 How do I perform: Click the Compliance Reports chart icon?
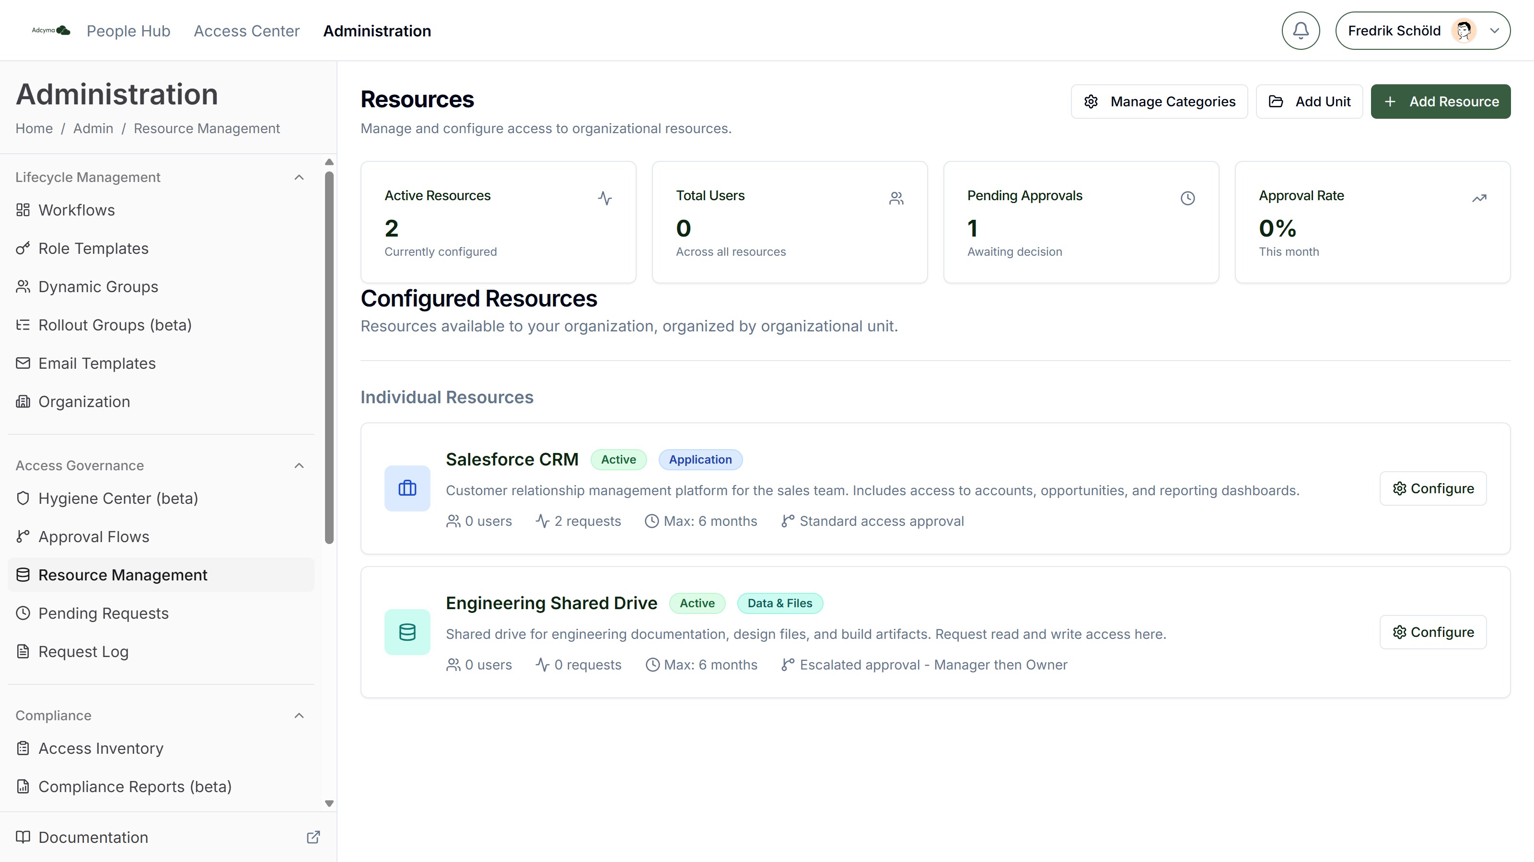pos(23,786)
